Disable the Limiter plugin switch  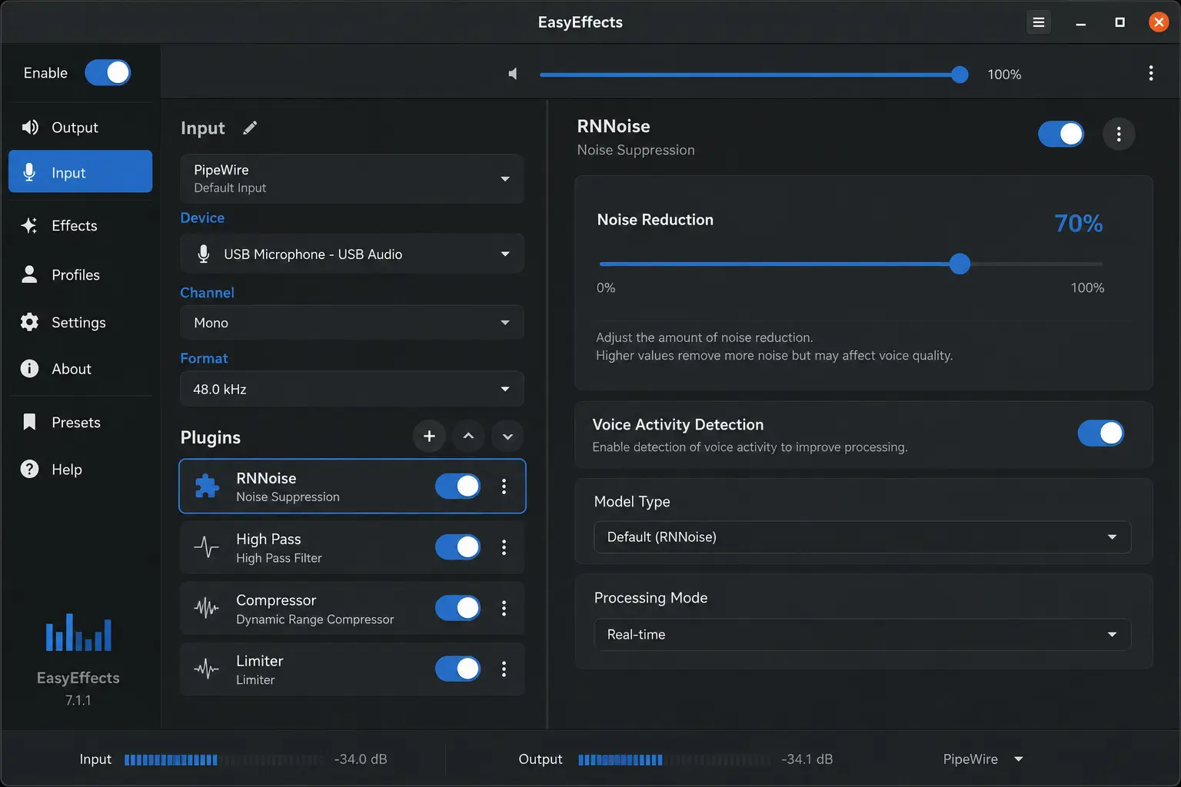[457, 669]
